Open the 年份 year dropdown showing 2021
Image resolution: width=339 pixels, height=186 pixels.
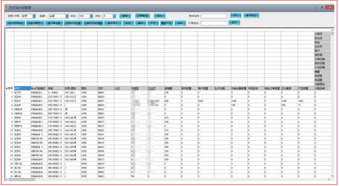click(91, 16)
